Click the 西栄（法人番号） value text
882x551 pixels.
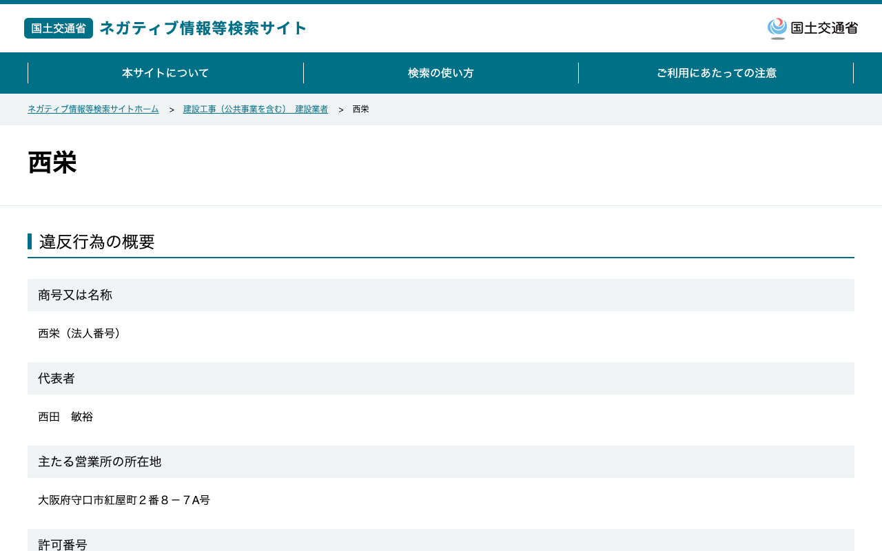(81, 333)
